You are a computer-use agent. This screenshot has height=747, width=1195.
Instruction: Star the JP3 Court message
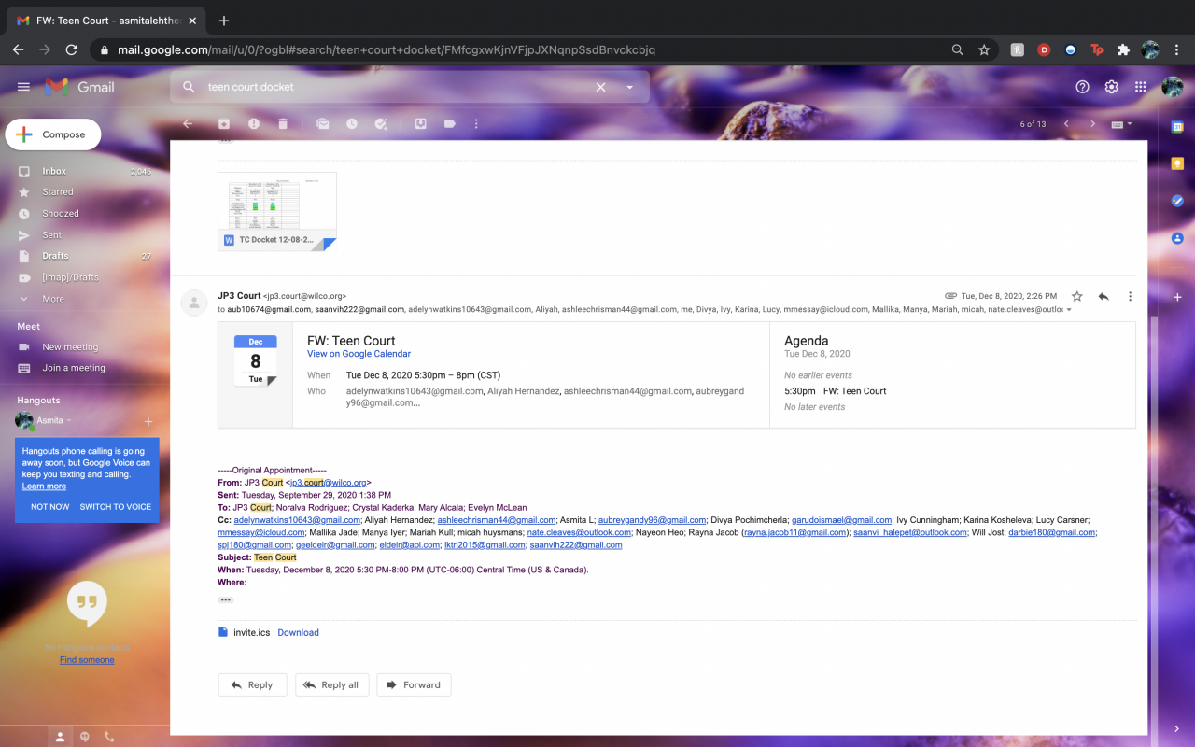pyautogui.click(x=1076, y=296)
